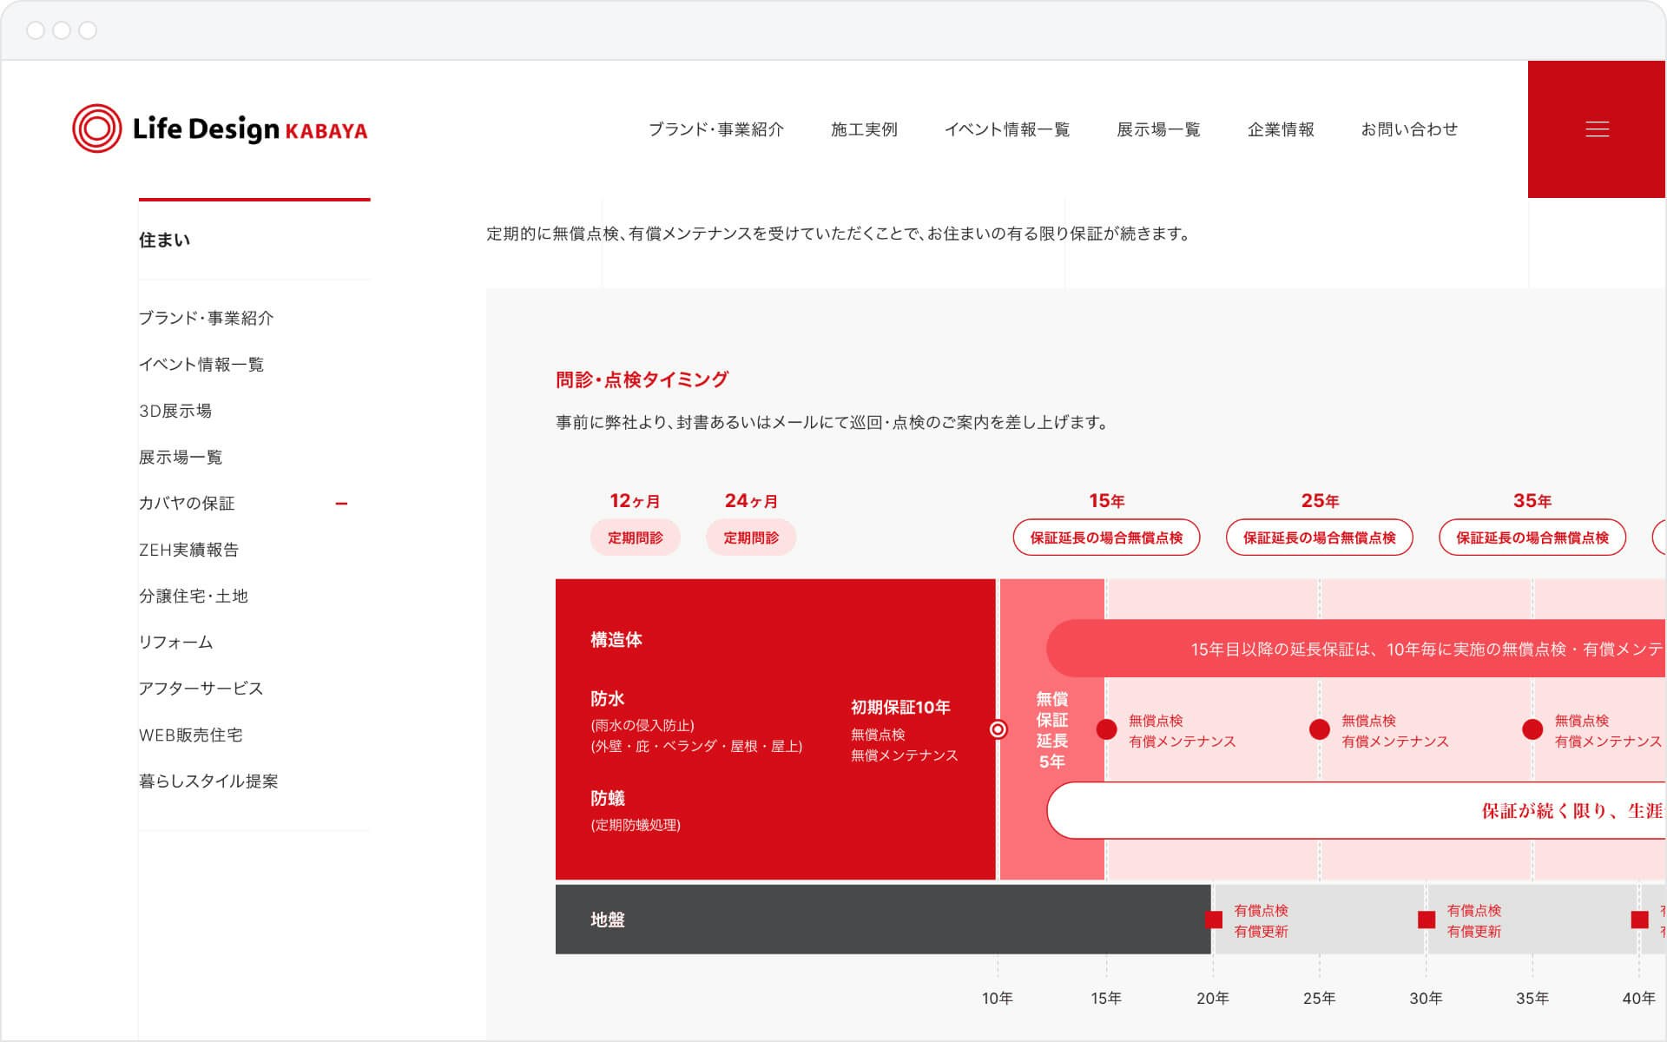Open イベント情報一覧 in the sidebar
Screen dimensions: 1667x1042
click(201, 364)
